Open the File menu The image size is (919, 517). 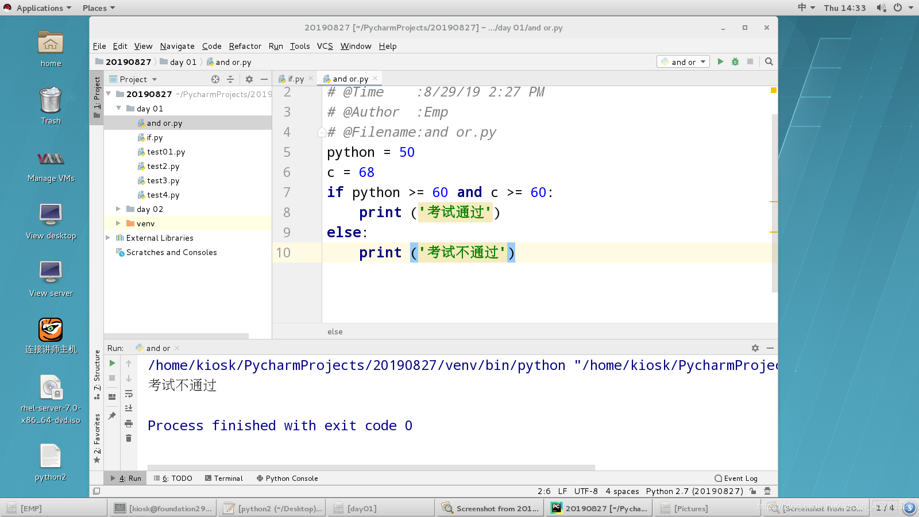coord(99,46)
